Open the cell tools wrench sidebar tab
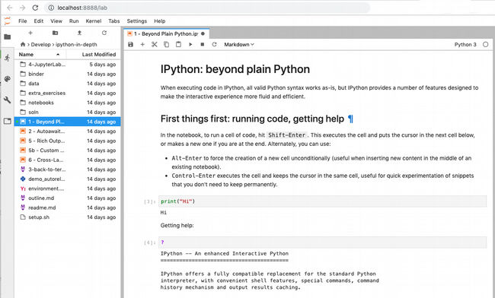 pos(8,100)
